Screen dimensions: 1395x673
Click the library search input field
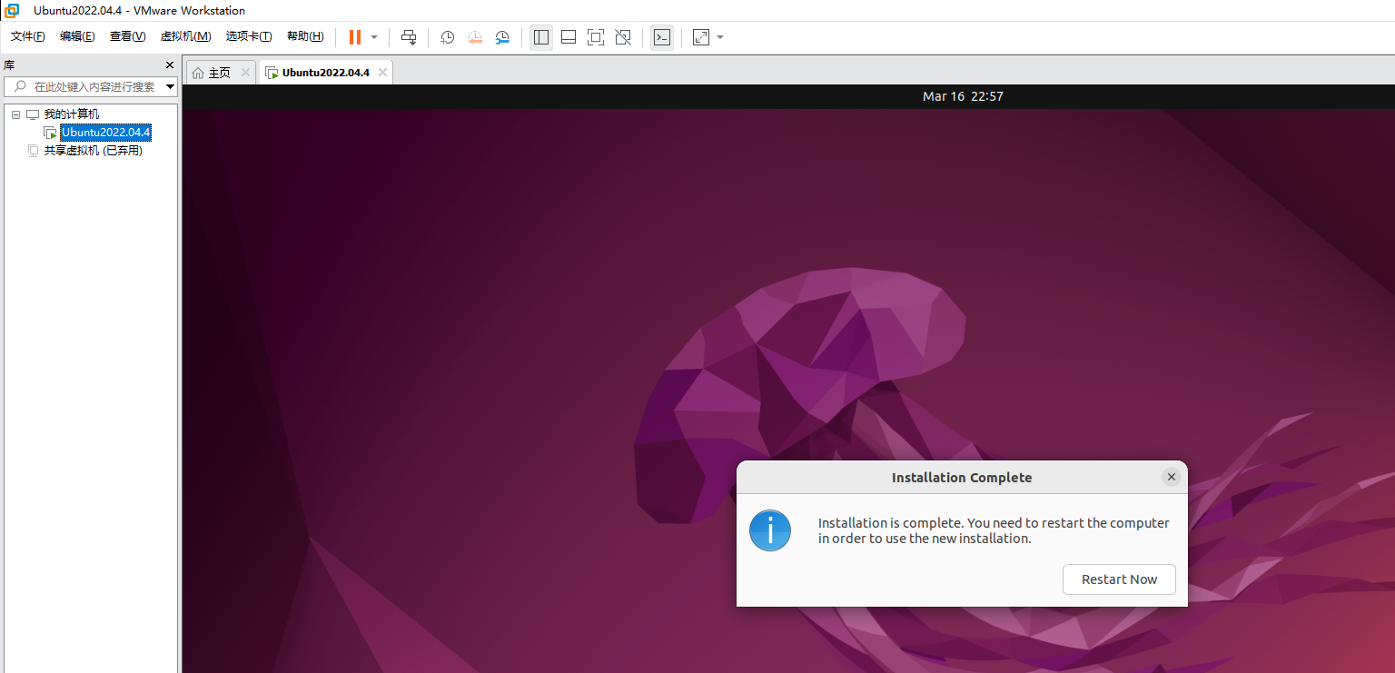click(89, 87)
